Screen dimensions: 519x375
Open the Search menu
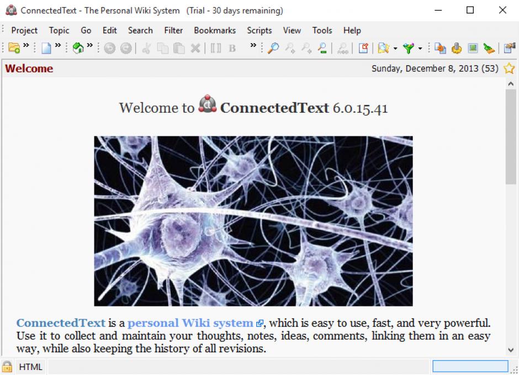140,30
